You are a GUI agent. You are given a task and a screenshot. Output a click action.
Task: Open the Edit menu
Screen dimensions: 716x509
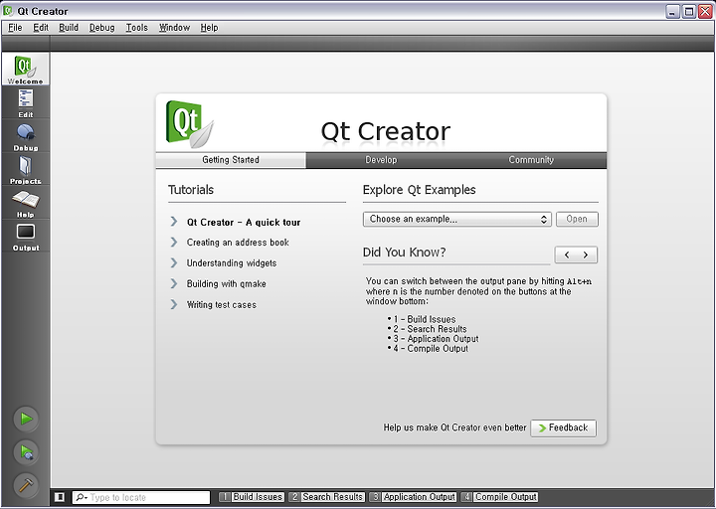pos(41,28)
